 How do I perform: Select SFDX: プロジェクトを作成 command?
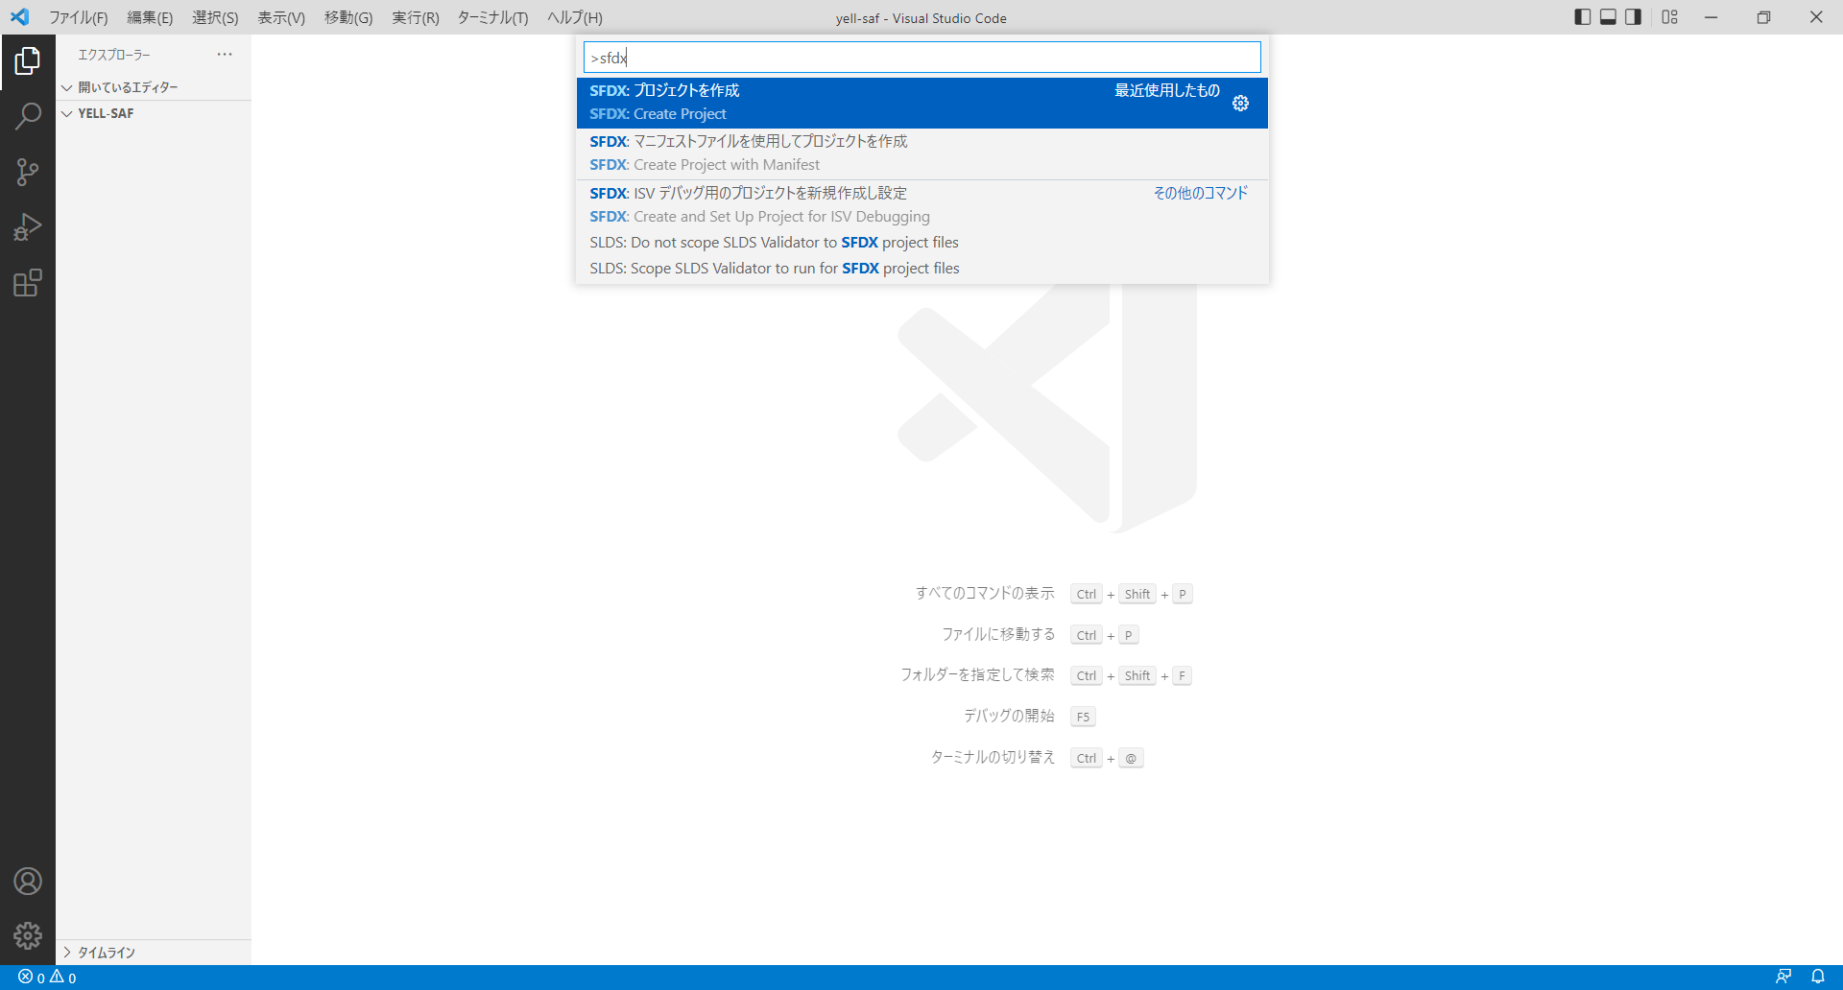pos(921,103)
